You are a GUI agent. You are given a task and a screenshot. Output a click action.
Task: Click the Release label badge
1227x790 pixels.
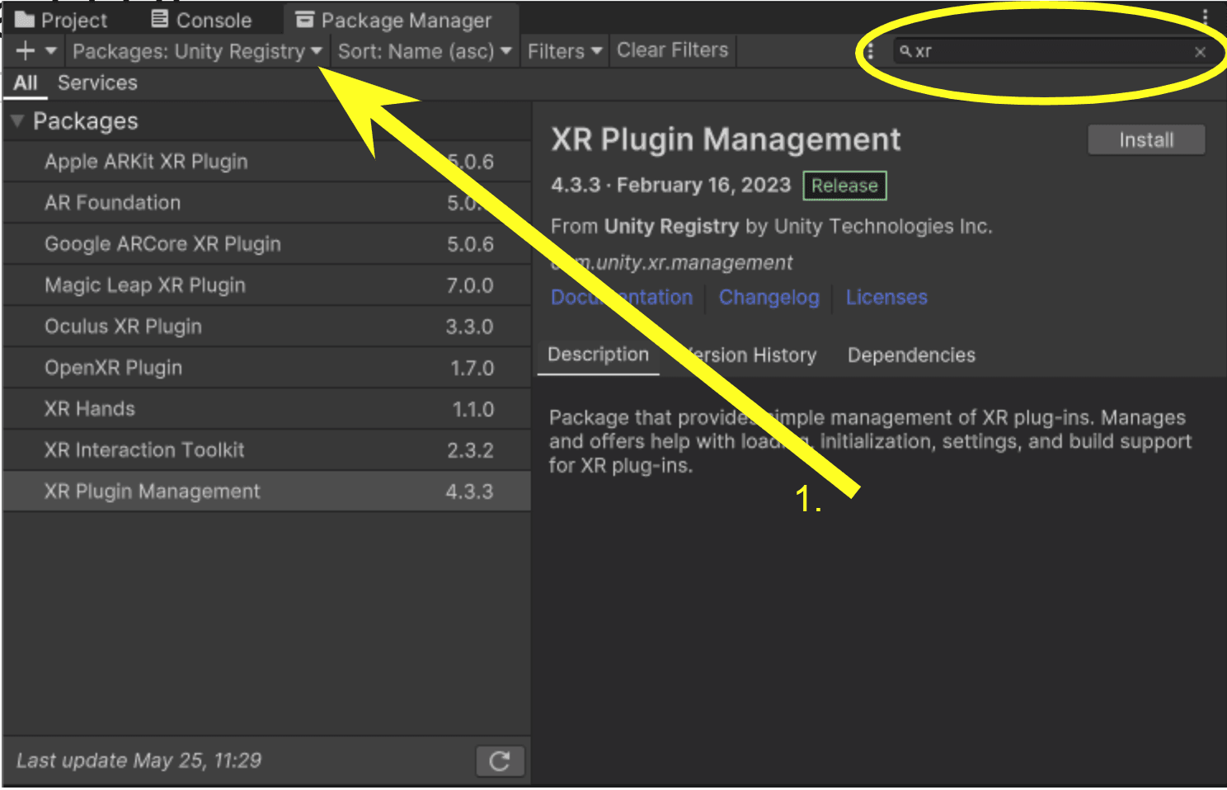pyautogui.click(x=844, y=186)
